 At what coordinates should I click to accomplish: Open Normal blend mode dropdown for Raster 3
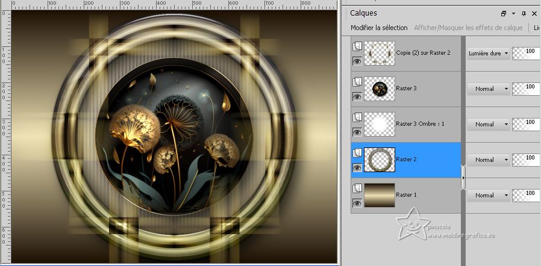coord(488,89)
